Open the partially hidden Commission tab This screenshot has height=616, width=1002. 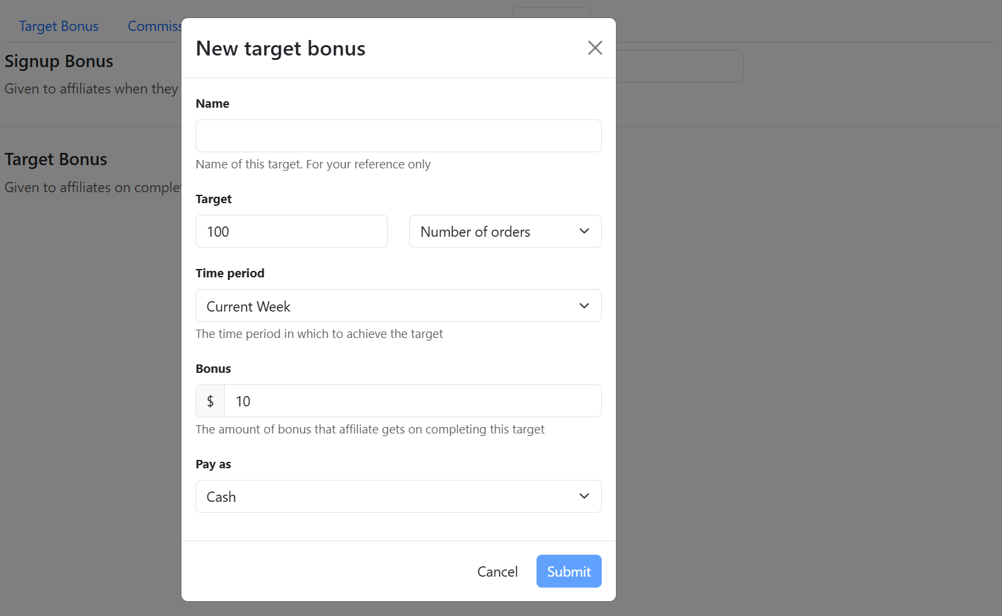click(155, 26)
